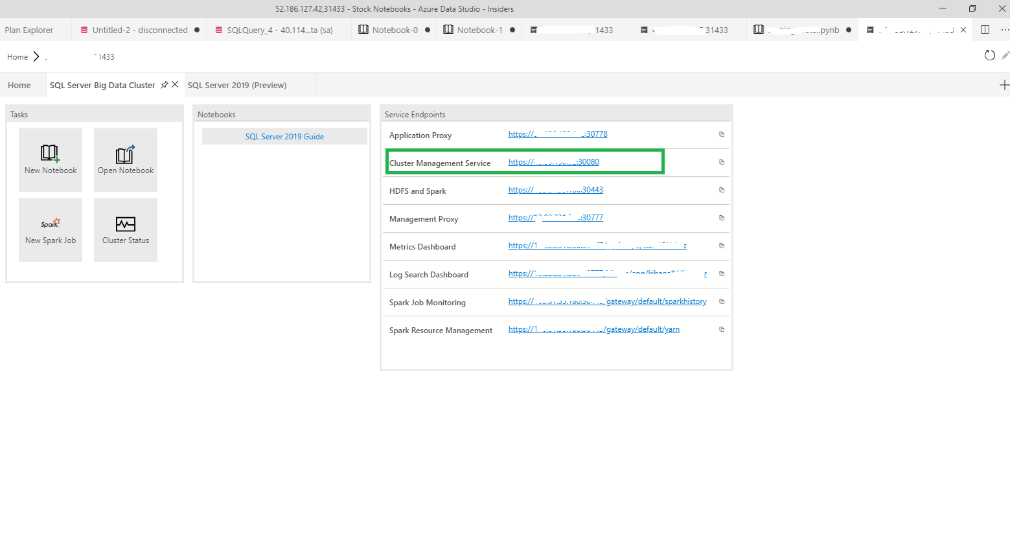Viewport: 1010px width, 536px height.
Task: Copy the Log Search Dashboard endpoint
Action: click(x=722, y=274)
